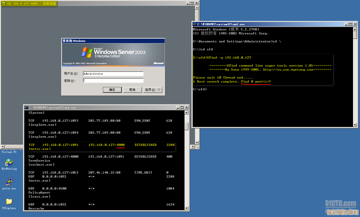The image size is (360, 217).
Task: Click the netstat console scrollbar thumb
Action: point(186,126)
